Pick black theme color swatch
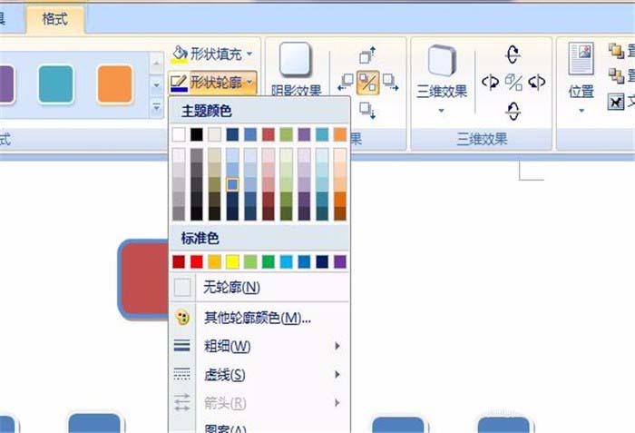 [x=197, y=134]
